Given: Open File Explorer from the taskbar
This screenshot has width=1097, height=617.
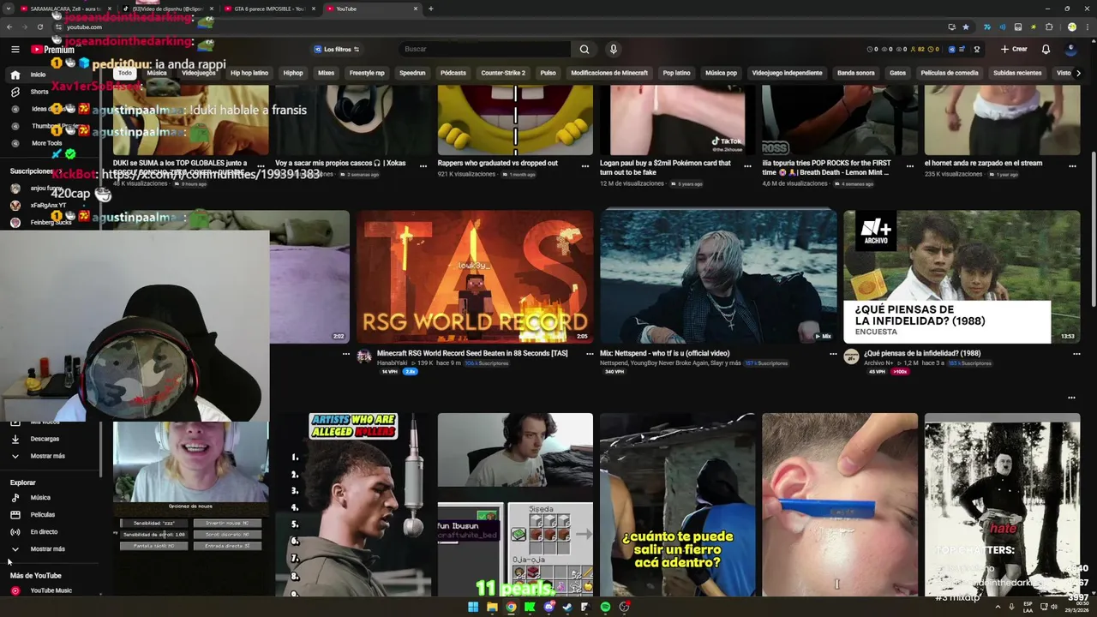Looking at the screenshot, I should (492, 607).
